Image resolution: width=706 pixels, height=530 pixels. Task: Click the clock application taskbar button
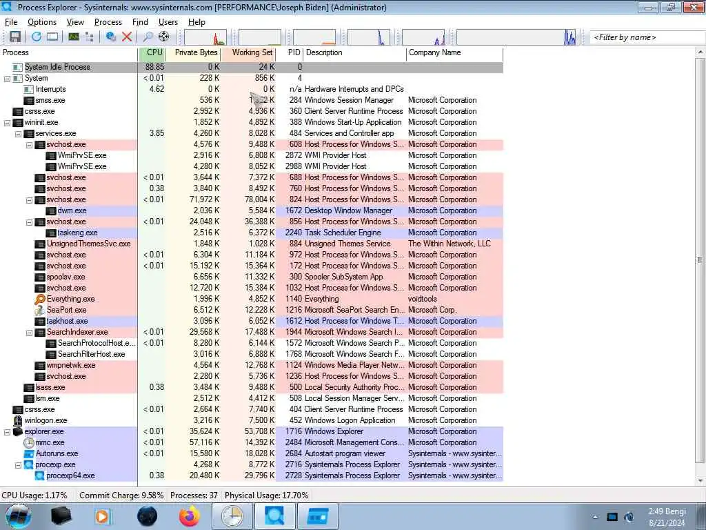click(x=232, y=516)
